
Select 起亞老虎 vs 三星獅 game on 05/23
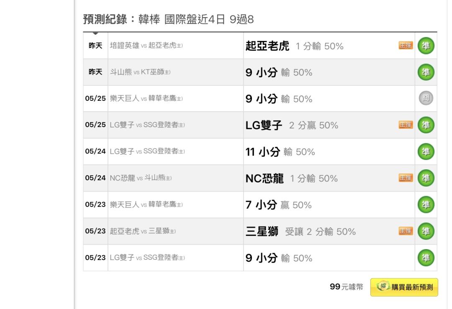tap(143, 231)
